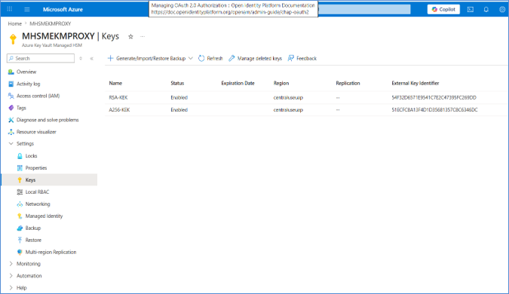Screen dimensions: 509x294
Task: Open Diagnose and solve problems
Action: point(48,120)
